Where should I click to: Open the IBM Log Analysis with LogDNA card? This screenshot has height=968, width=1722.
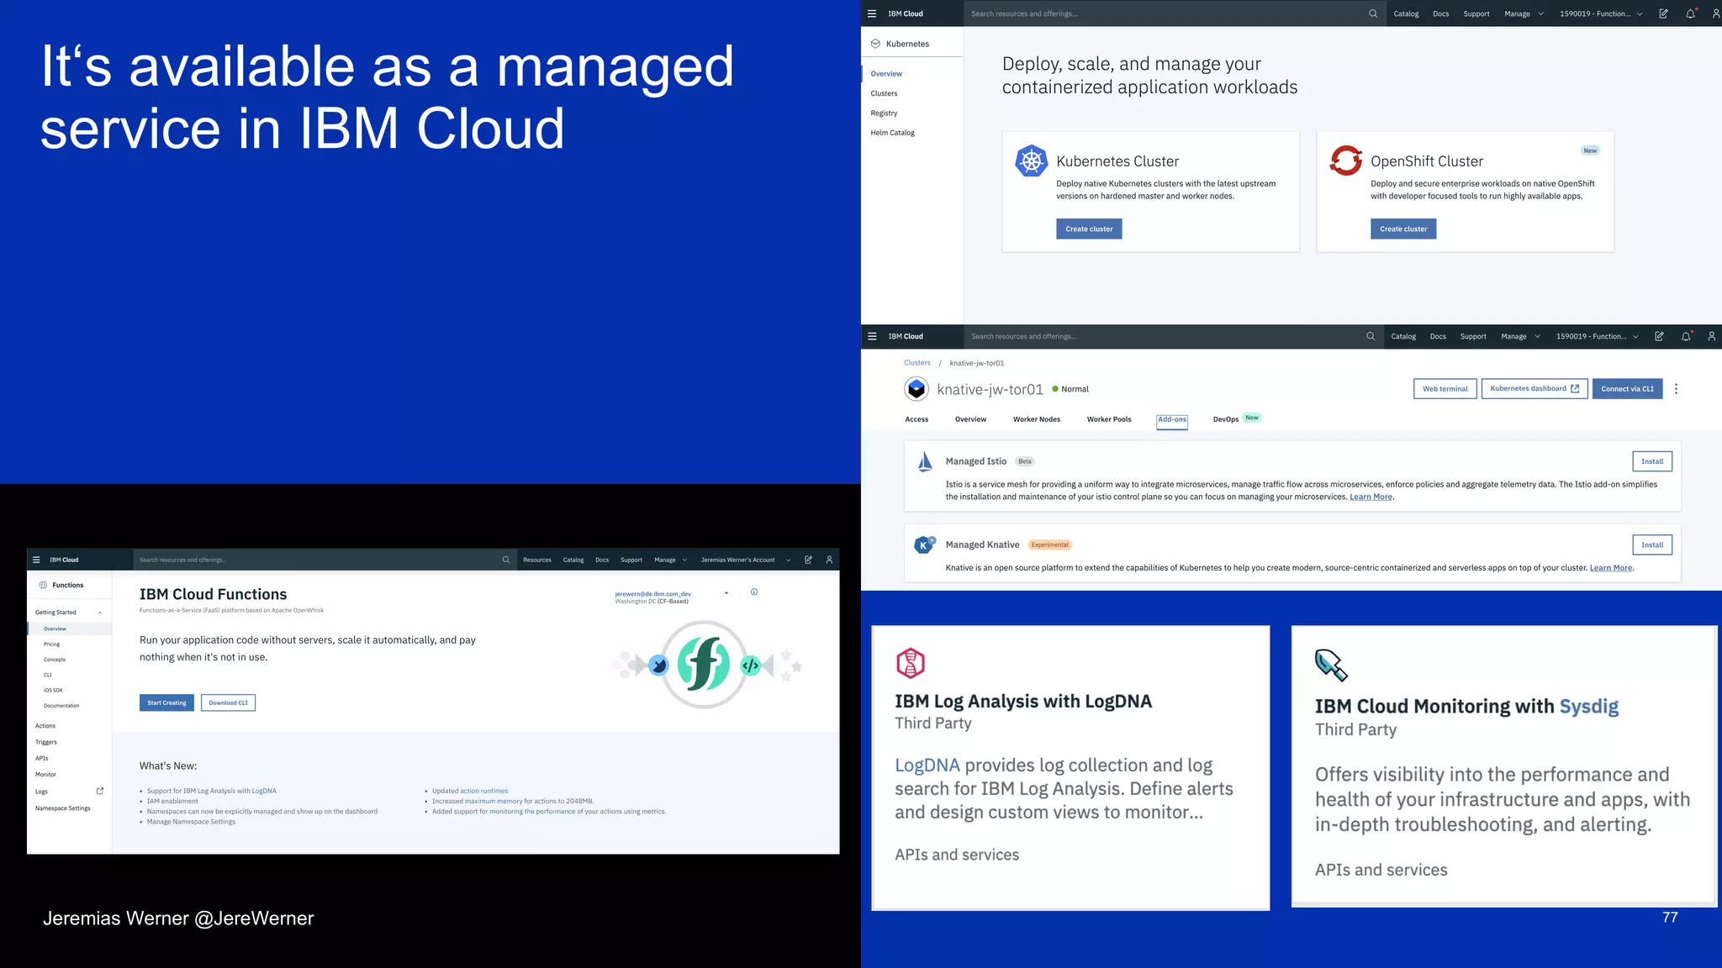pos(1070,767)
